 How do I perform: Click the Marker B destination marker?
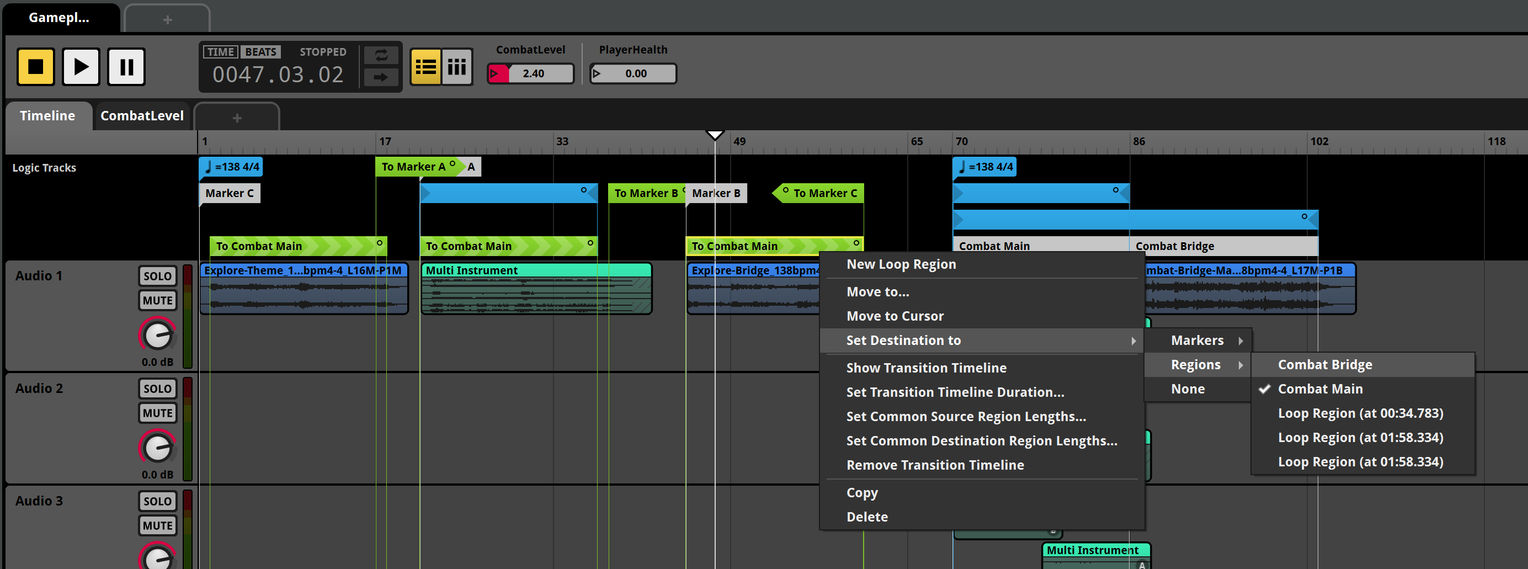click(x=716, y=193)
